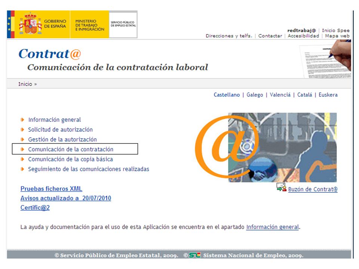
Task: Open Direcciones y telfs. link
Action: (229, 36)
